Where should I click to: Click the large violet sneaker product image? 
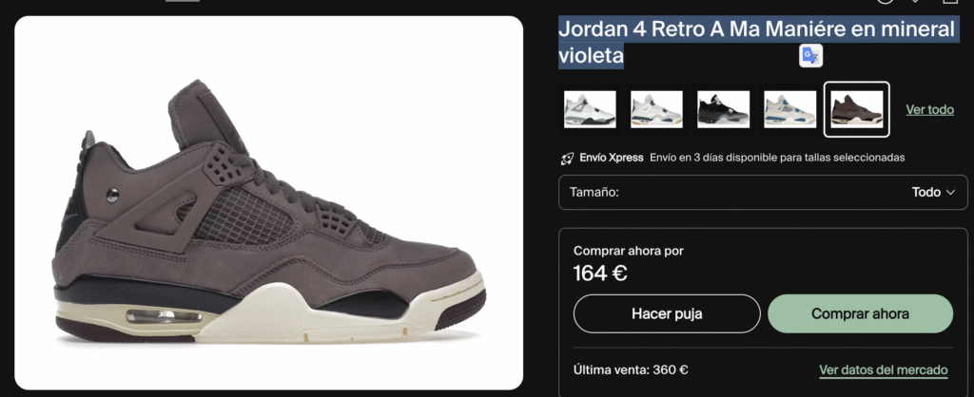coord(269,203)
